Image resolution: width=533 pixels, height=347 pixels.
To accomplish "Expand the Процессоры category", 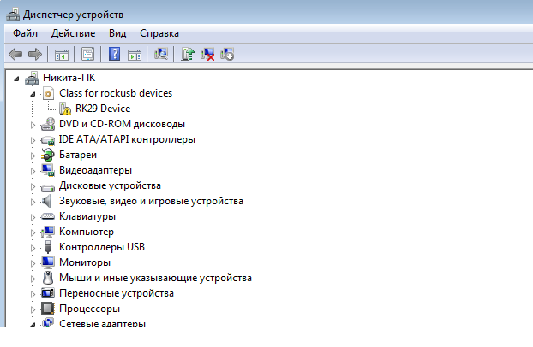I will [33, 309].
